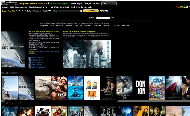The width and height of the screenshot is (190, 116).
Task: Go back with the gray left arrow
Action: coord(17,11)
